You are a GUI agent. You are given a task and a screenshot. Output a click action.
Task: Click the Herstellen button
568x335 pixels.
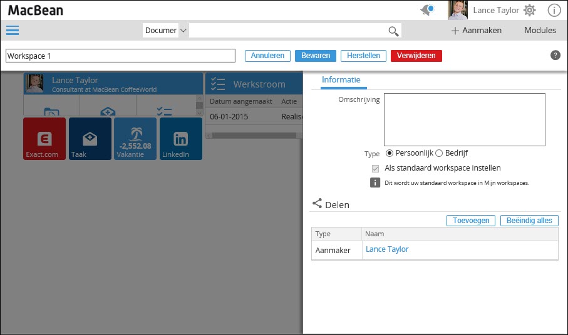tap(363, 56)
